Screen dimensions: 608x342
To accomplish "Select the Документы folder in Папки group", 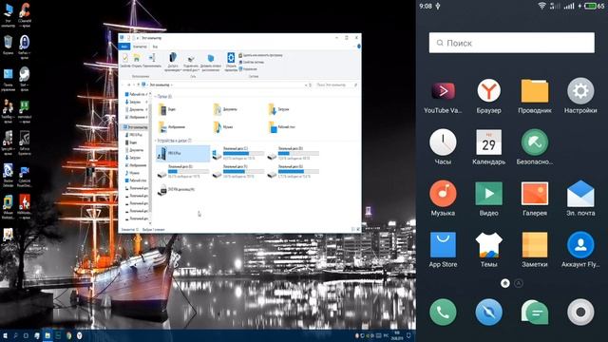I will pos(226,109).
